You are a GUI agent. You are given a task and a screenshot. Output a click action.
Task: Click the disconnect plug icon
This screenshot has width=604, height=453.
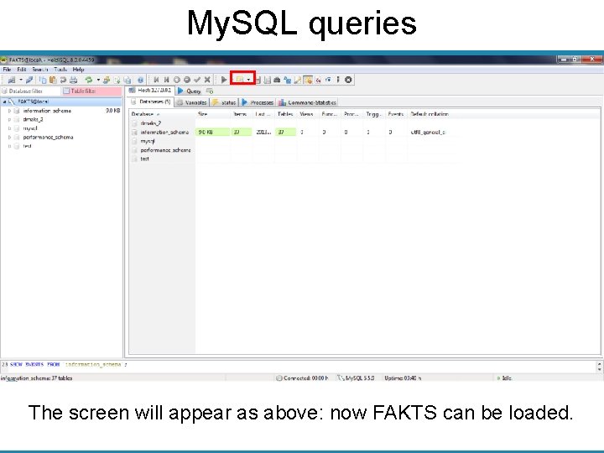pyautogui.click(x=29, y=81)
